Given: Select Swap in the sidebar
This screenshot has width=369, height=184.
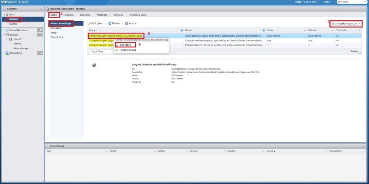Looking at the screenshot, I should pos(53,33).
